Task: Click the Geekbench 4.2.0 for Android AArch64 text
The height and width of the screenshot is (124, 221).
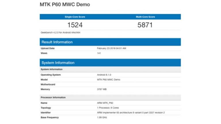Action: coord(60,33)
